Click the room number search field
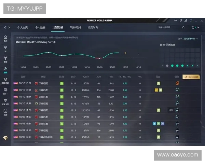This screenshot has height=164, width=205. click(169, 27)
